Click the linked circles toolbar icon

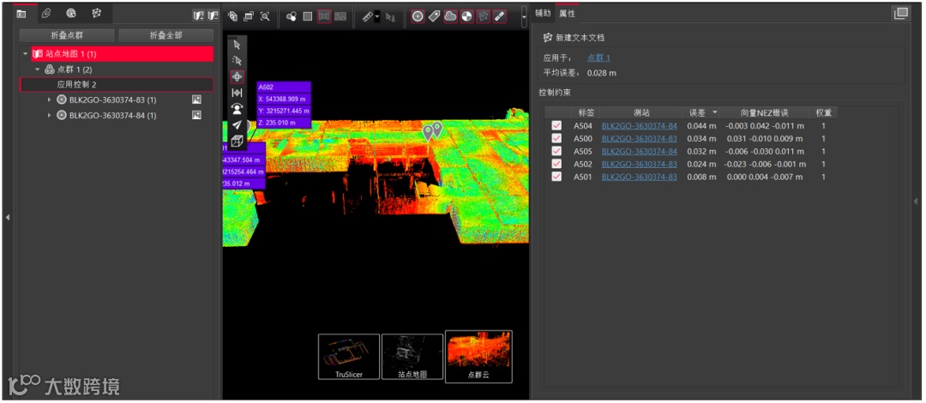coord(292,16)
